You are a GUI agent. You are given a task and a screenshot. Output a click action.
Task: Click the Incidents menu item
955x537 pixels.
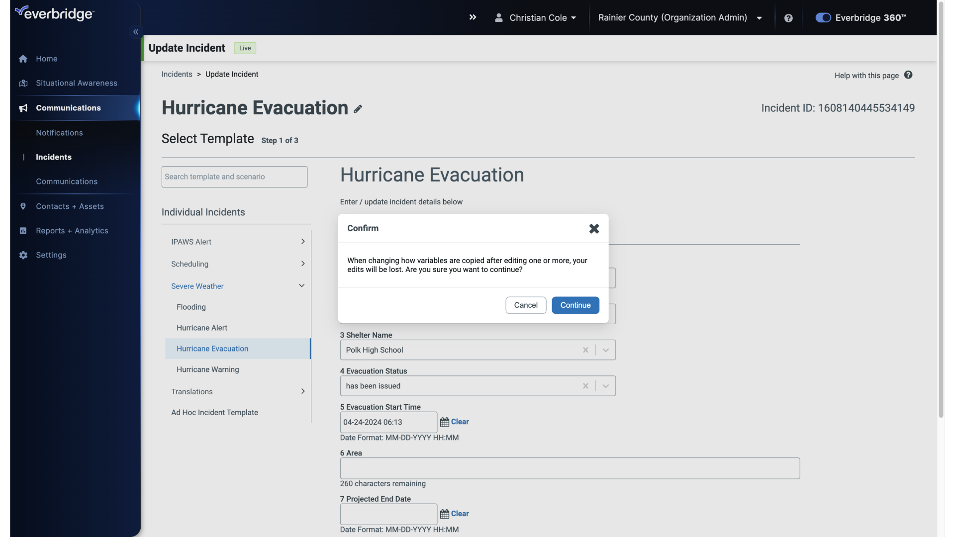53,157
